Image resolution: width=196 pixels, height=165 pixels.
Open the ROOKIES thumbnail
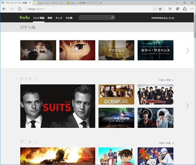155,94
